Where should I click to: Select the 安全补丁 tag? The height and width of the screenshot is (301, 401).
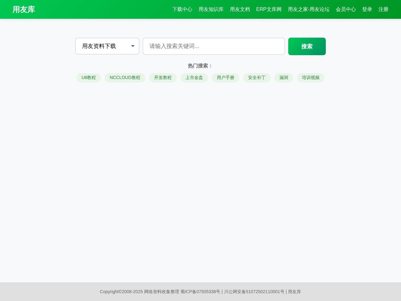257,78
